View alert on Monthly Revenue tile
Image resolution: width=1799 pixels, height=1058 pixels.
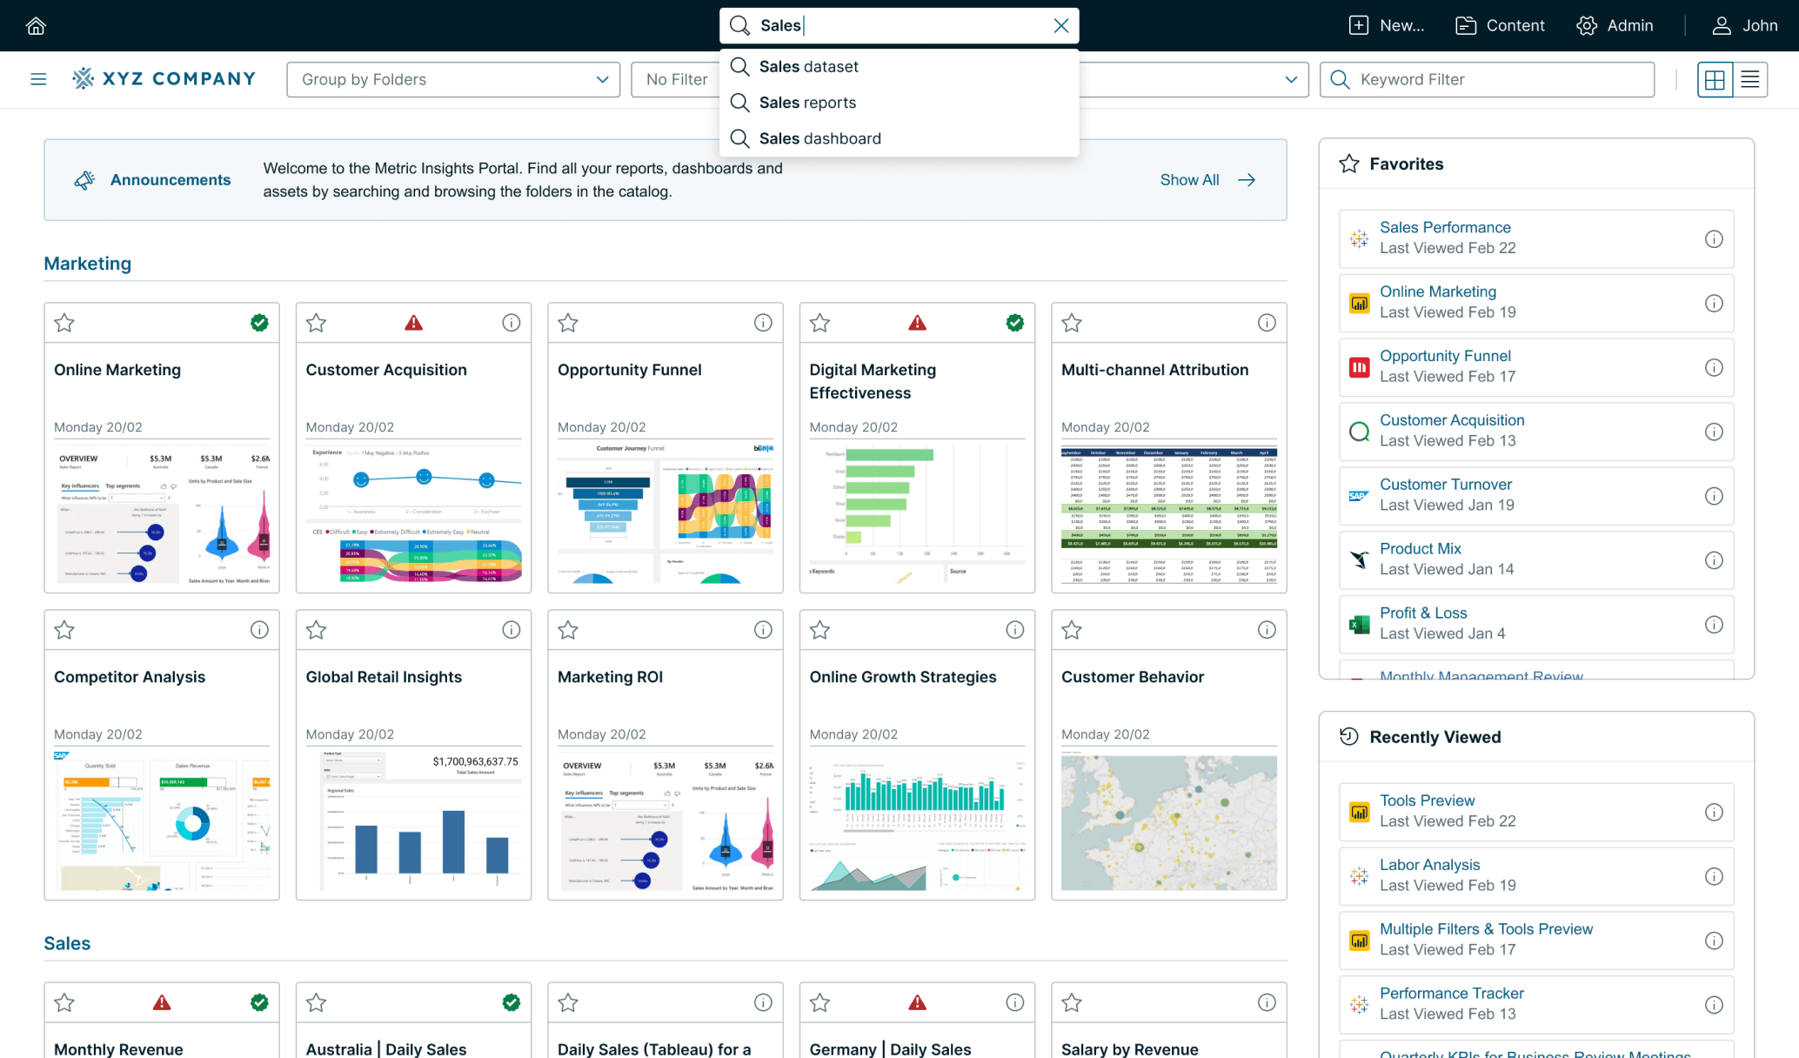(x=162, y=1002)
